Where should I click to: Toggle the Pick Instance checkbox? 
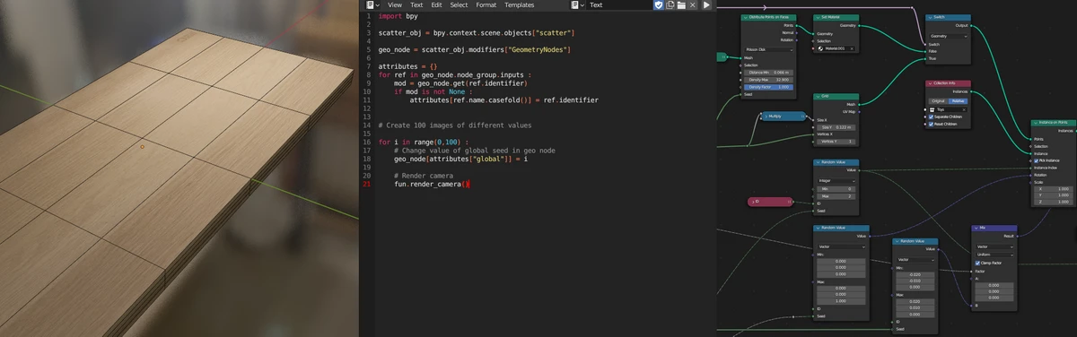coord(1037,160)
